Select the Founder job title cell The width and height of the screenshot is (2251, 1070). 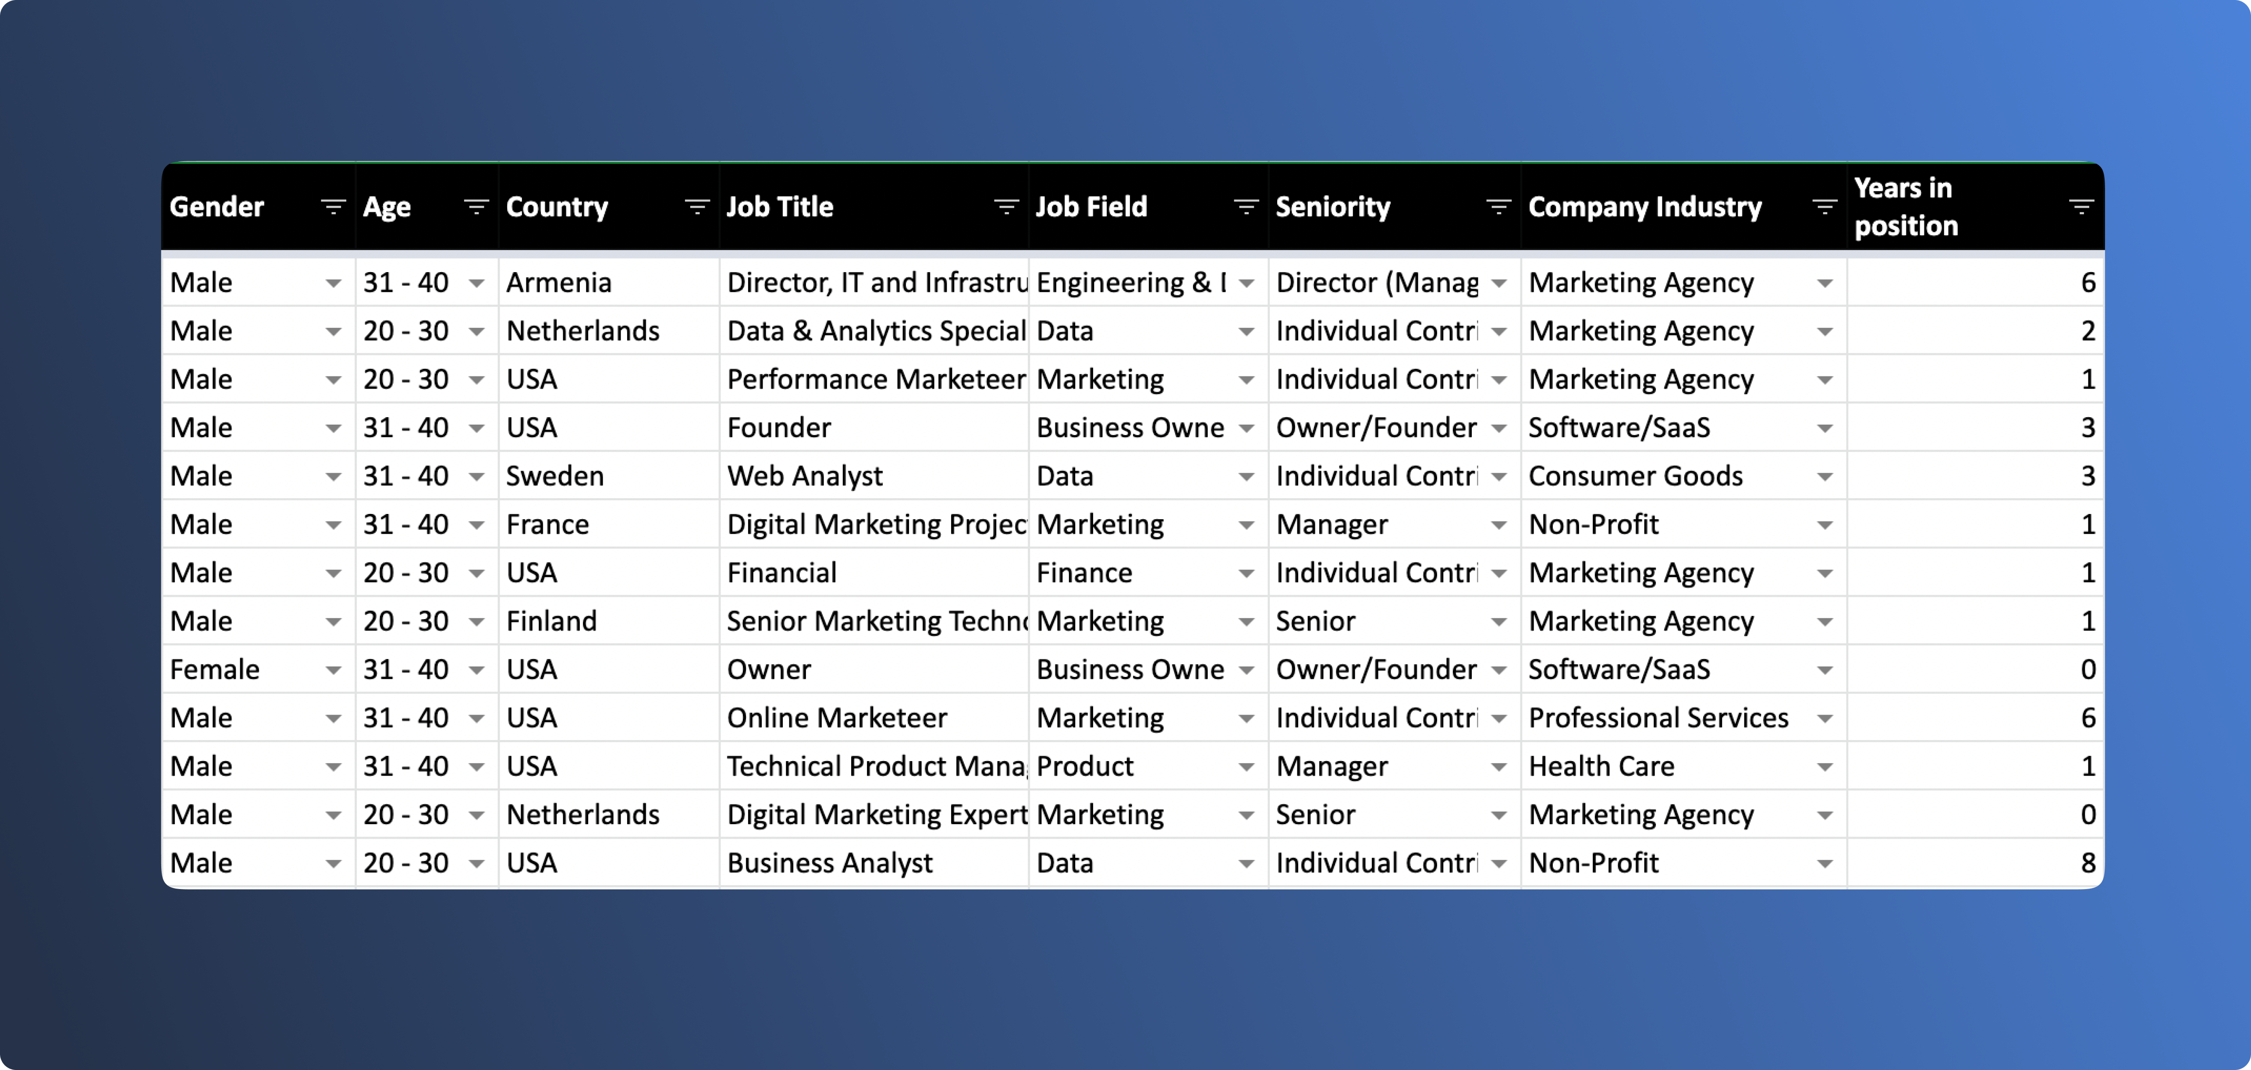(874, 428)
